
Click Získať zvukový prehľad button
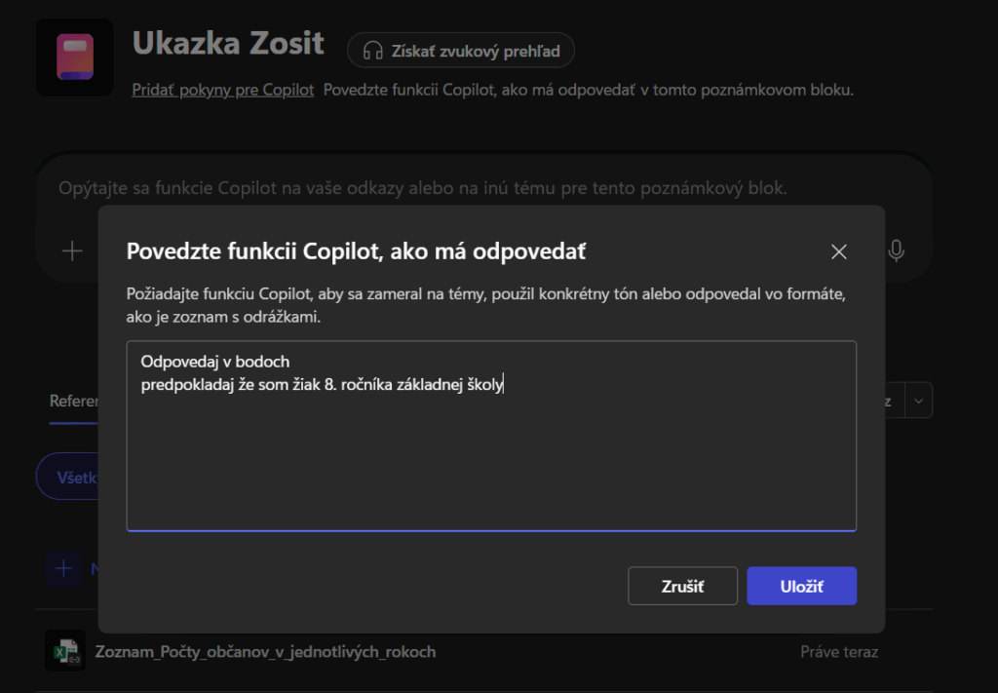461,51
